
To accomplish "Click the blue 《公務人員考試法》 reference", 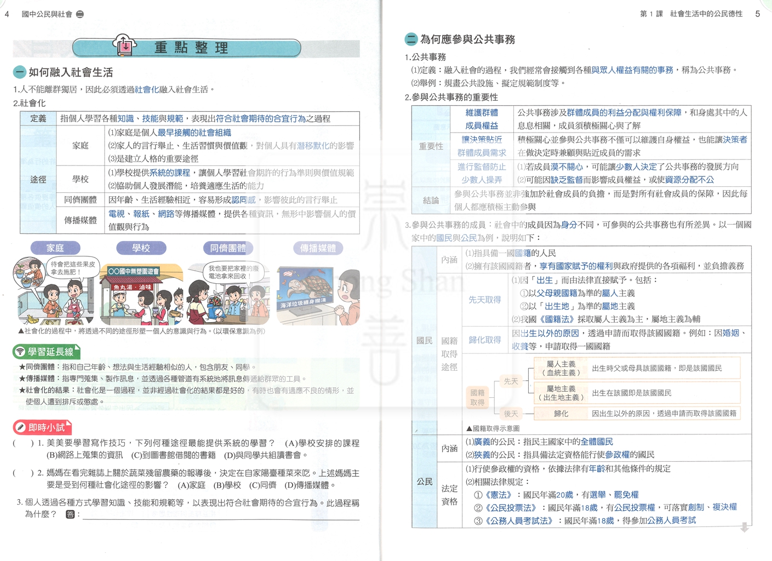I will point(518,521).
